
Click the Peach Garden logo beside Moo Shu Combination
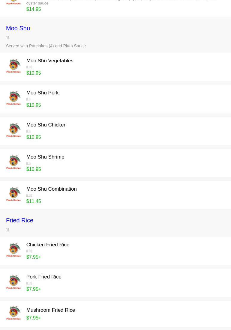pos(13,194)
